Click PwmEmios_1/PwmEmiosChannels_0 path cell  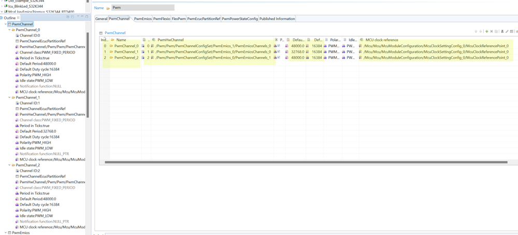(213, 46)
